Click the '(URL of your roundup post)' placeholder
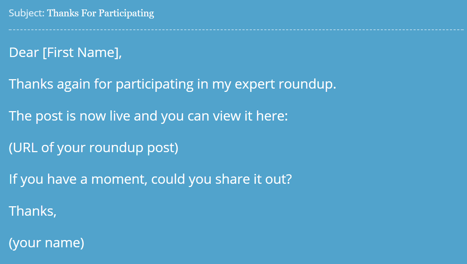The height and width of the screenshot is (264, 467). [94, 148]
